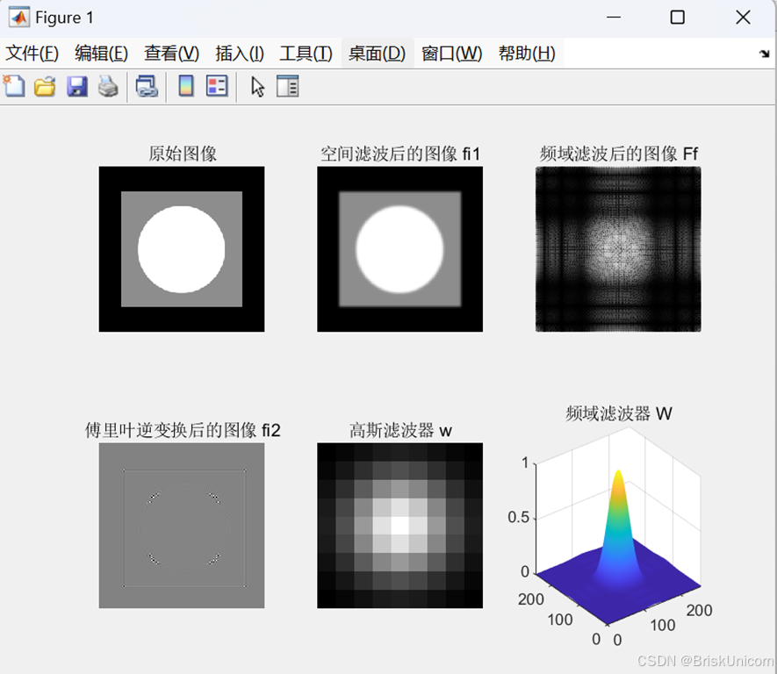
Task: Dock the figure using corner arrow
Action: tap(765, 54)
